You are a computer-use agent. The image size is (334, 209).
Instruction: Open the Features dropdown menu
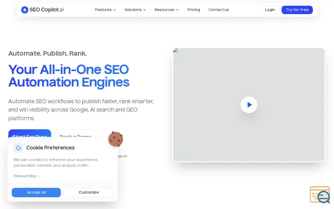[x=105, y=10]
